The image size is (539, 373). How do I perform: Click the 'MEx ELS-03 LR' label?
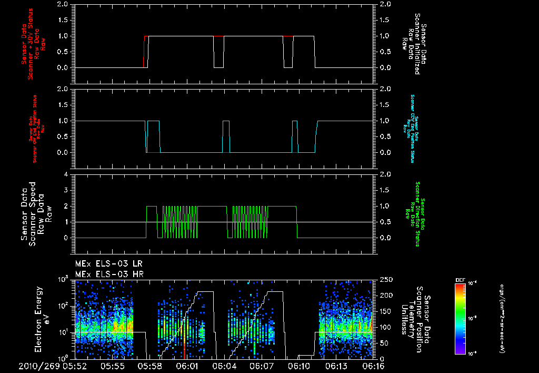pyautogui.click(x=108, y=264)
